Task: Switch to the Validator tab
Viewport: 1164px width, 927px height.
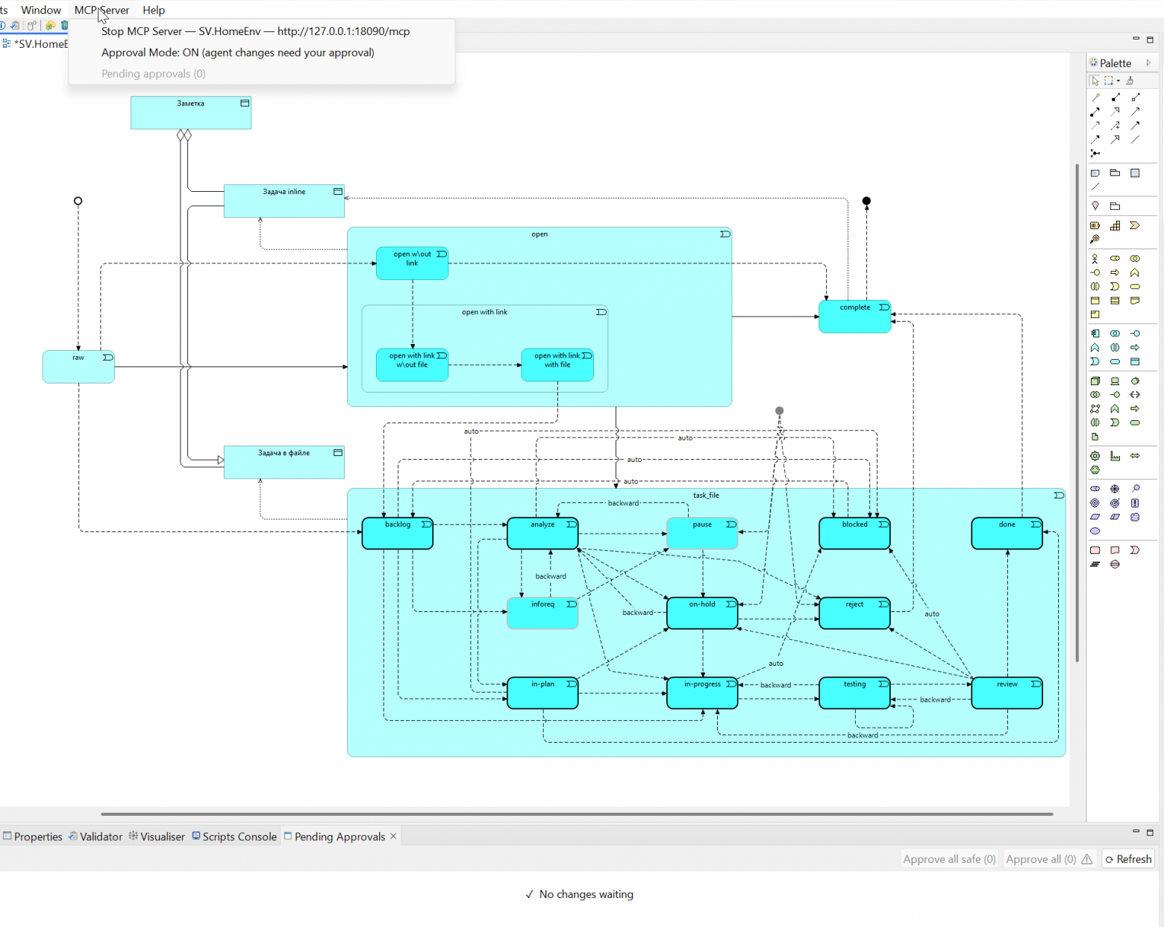Action: 96,837
